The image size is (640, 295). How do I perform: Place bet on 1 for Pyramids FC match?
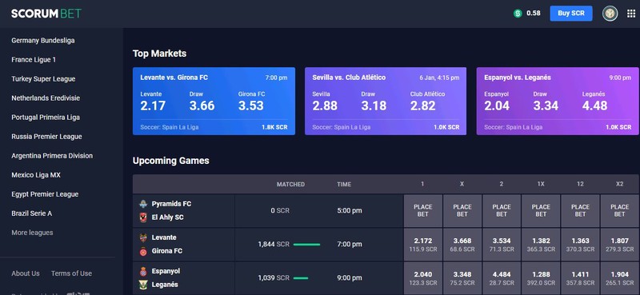tap(423, 210)
